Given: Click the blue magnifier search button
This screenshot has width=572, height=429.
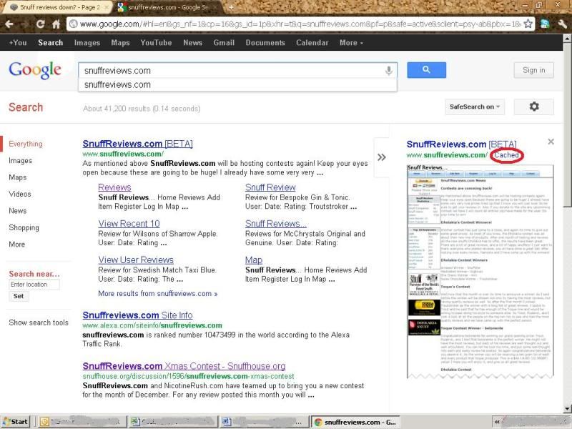Looking at the screenshot, I should click(426, 69).
